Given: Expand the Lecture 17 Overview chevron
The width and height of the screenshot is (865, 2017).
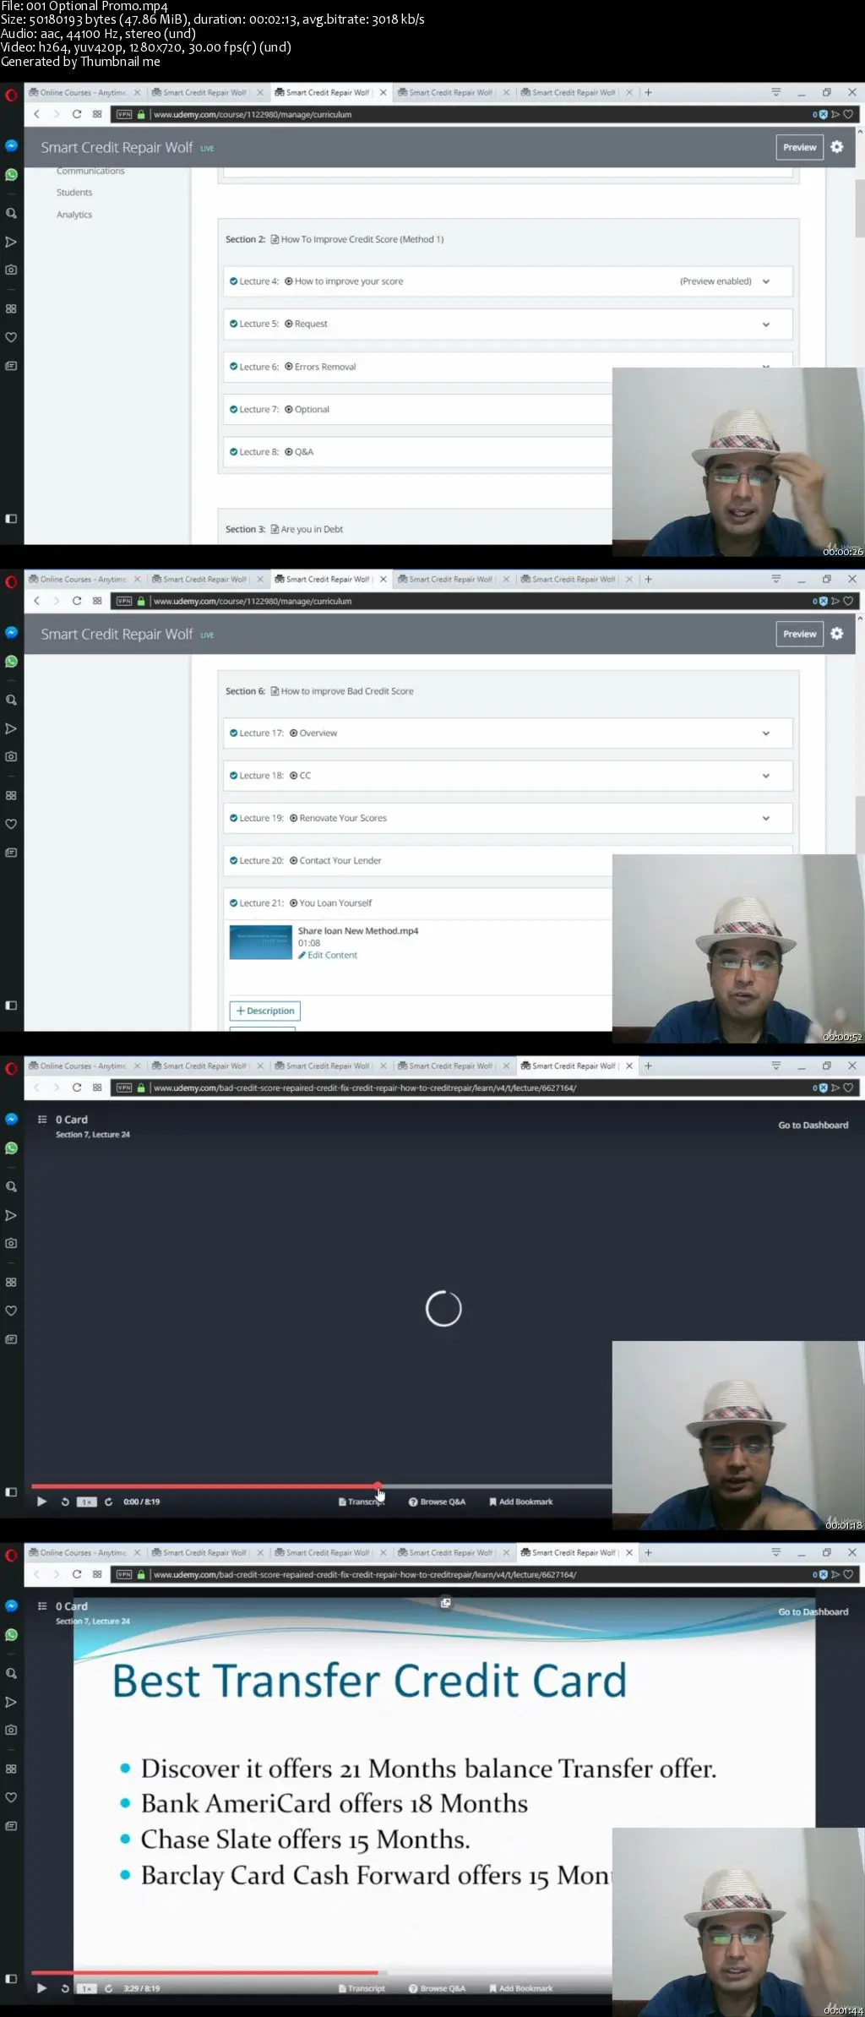Looking at the screenshot, I should coord(766,733).
